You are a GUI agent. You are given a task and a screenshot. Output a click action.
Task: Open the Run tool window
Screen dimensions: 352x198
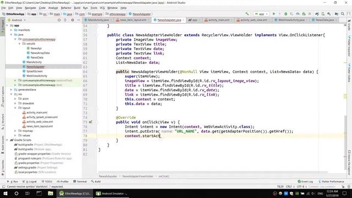(13, 182)
